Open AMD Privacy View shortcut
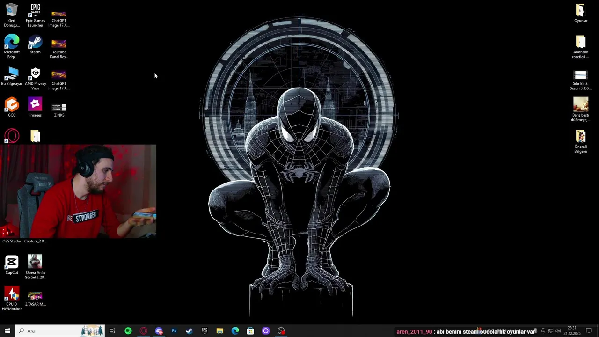 pos(35,78)
